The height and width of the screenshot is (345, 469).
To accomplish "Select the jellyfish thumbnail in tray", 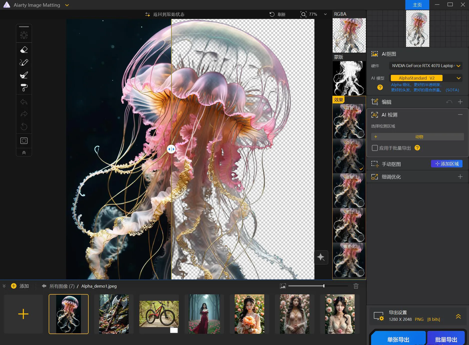I will coord(69,314).
